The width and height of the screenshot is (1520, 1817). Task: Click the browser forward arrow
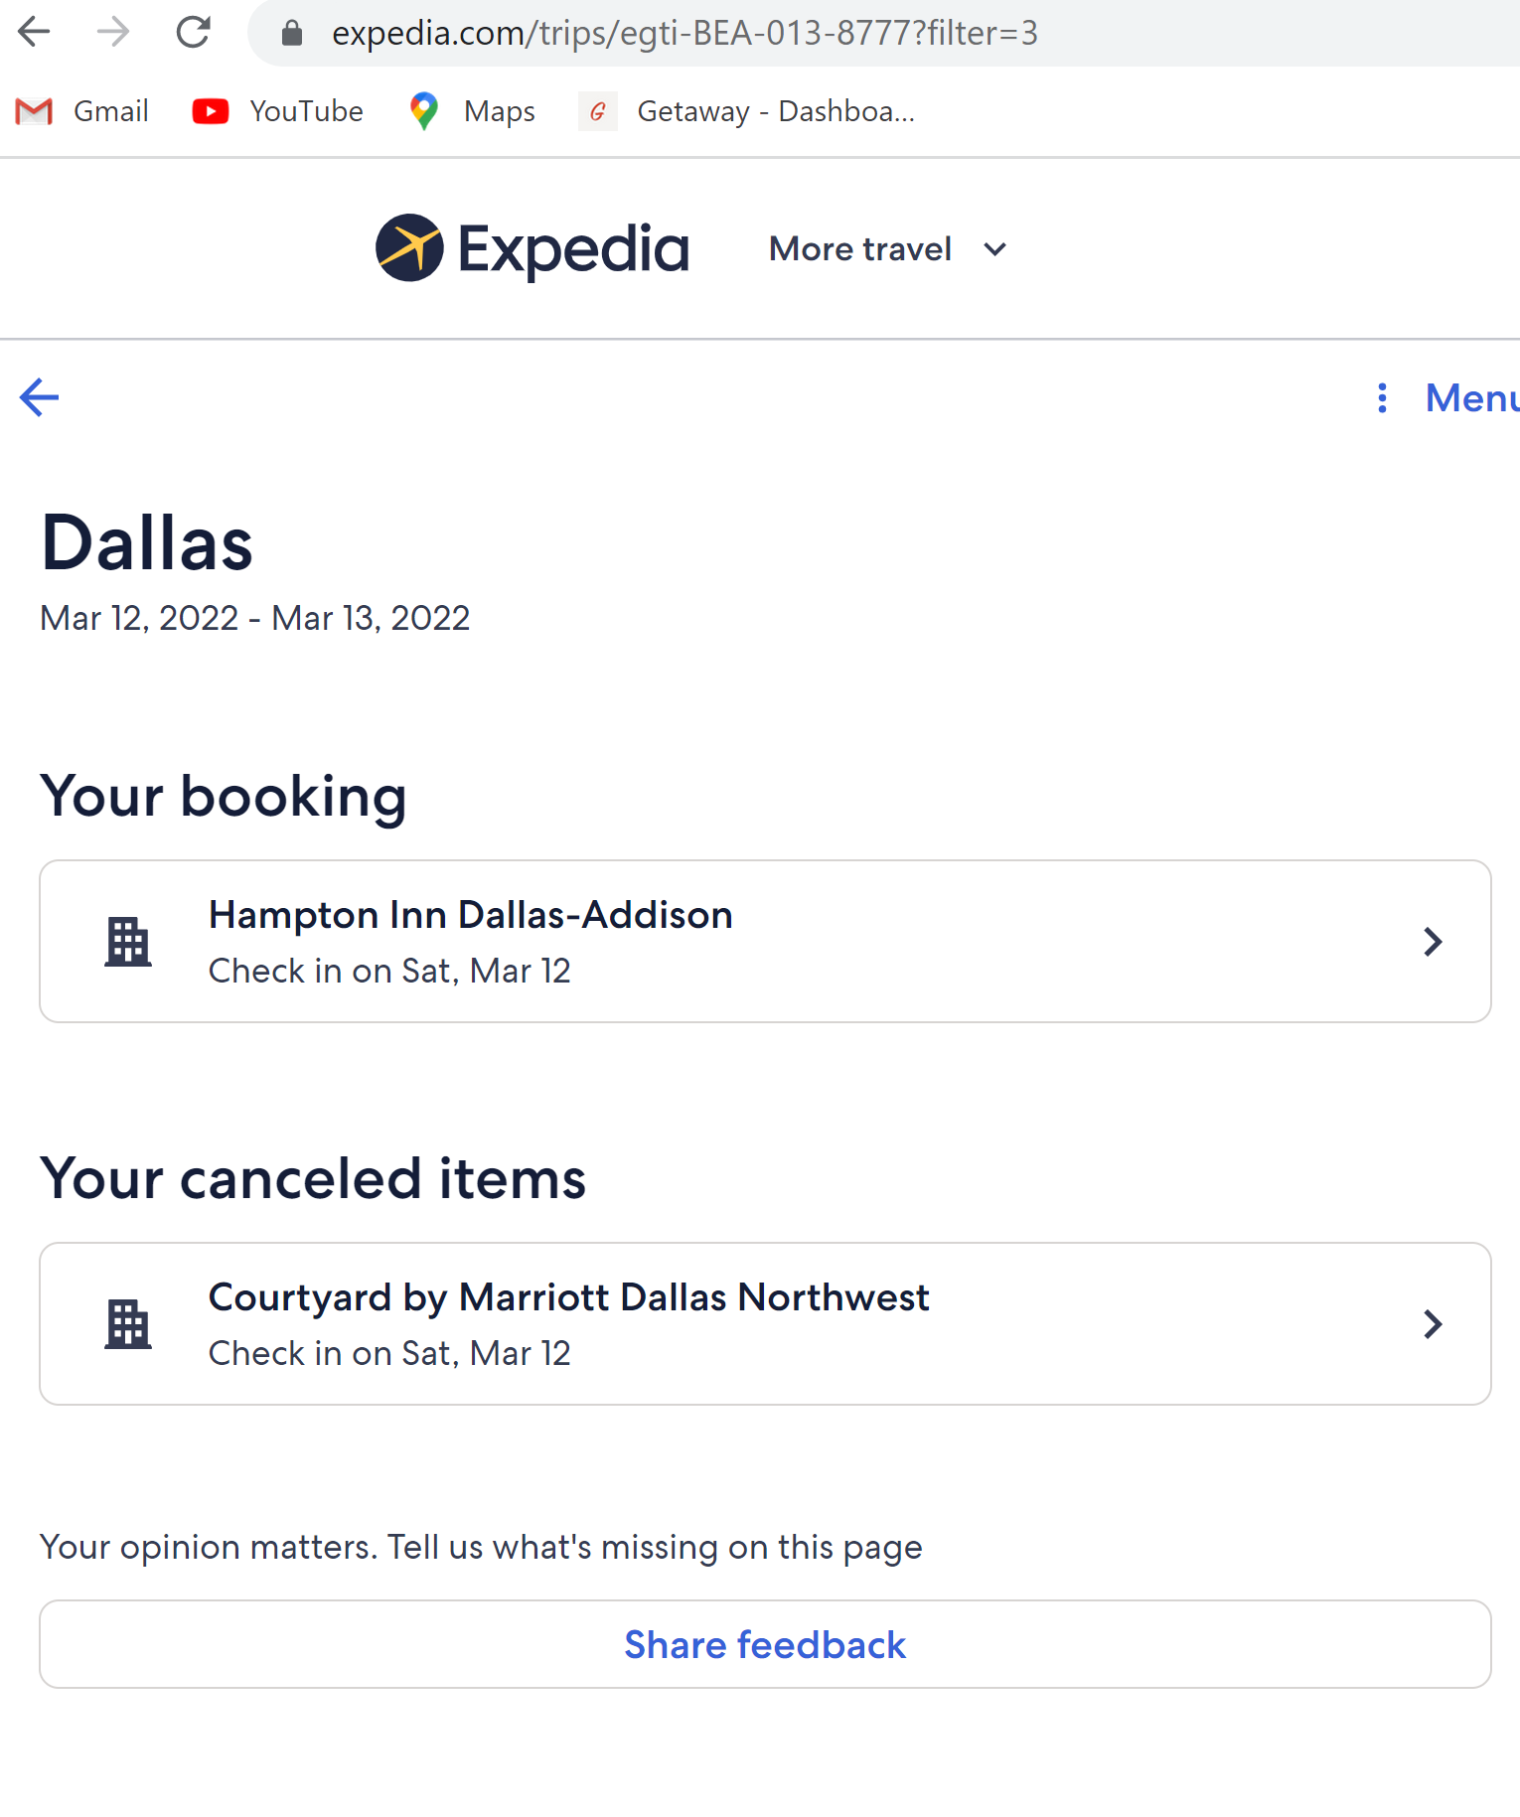point(113,33)
